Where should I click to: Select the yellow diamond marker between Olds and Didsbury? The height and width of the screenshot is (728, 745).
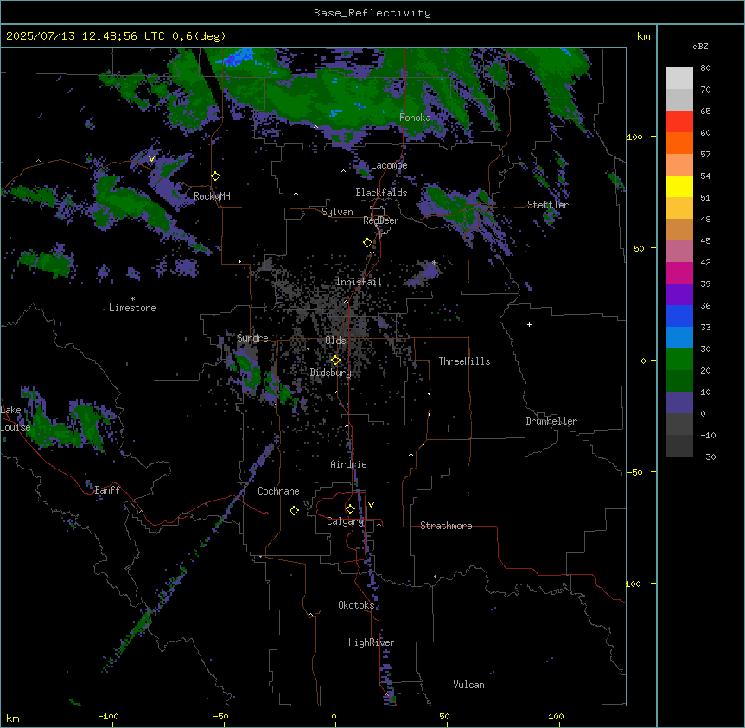click(x=335, y=361)
